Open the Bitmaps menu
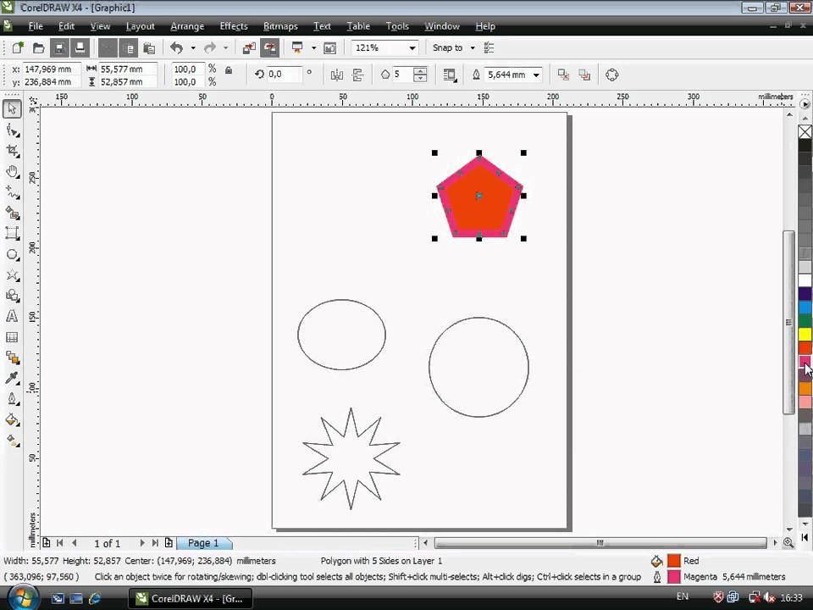 280,26
